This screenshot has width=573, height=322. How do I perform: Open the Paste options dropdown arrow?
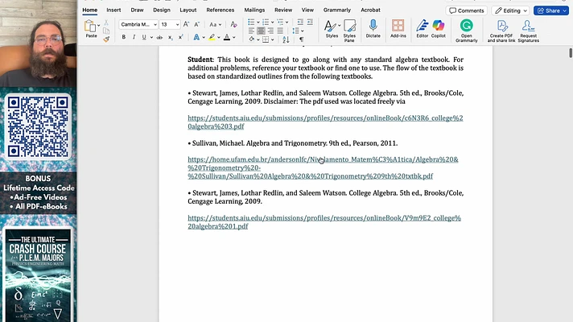[x=99, y=26]
